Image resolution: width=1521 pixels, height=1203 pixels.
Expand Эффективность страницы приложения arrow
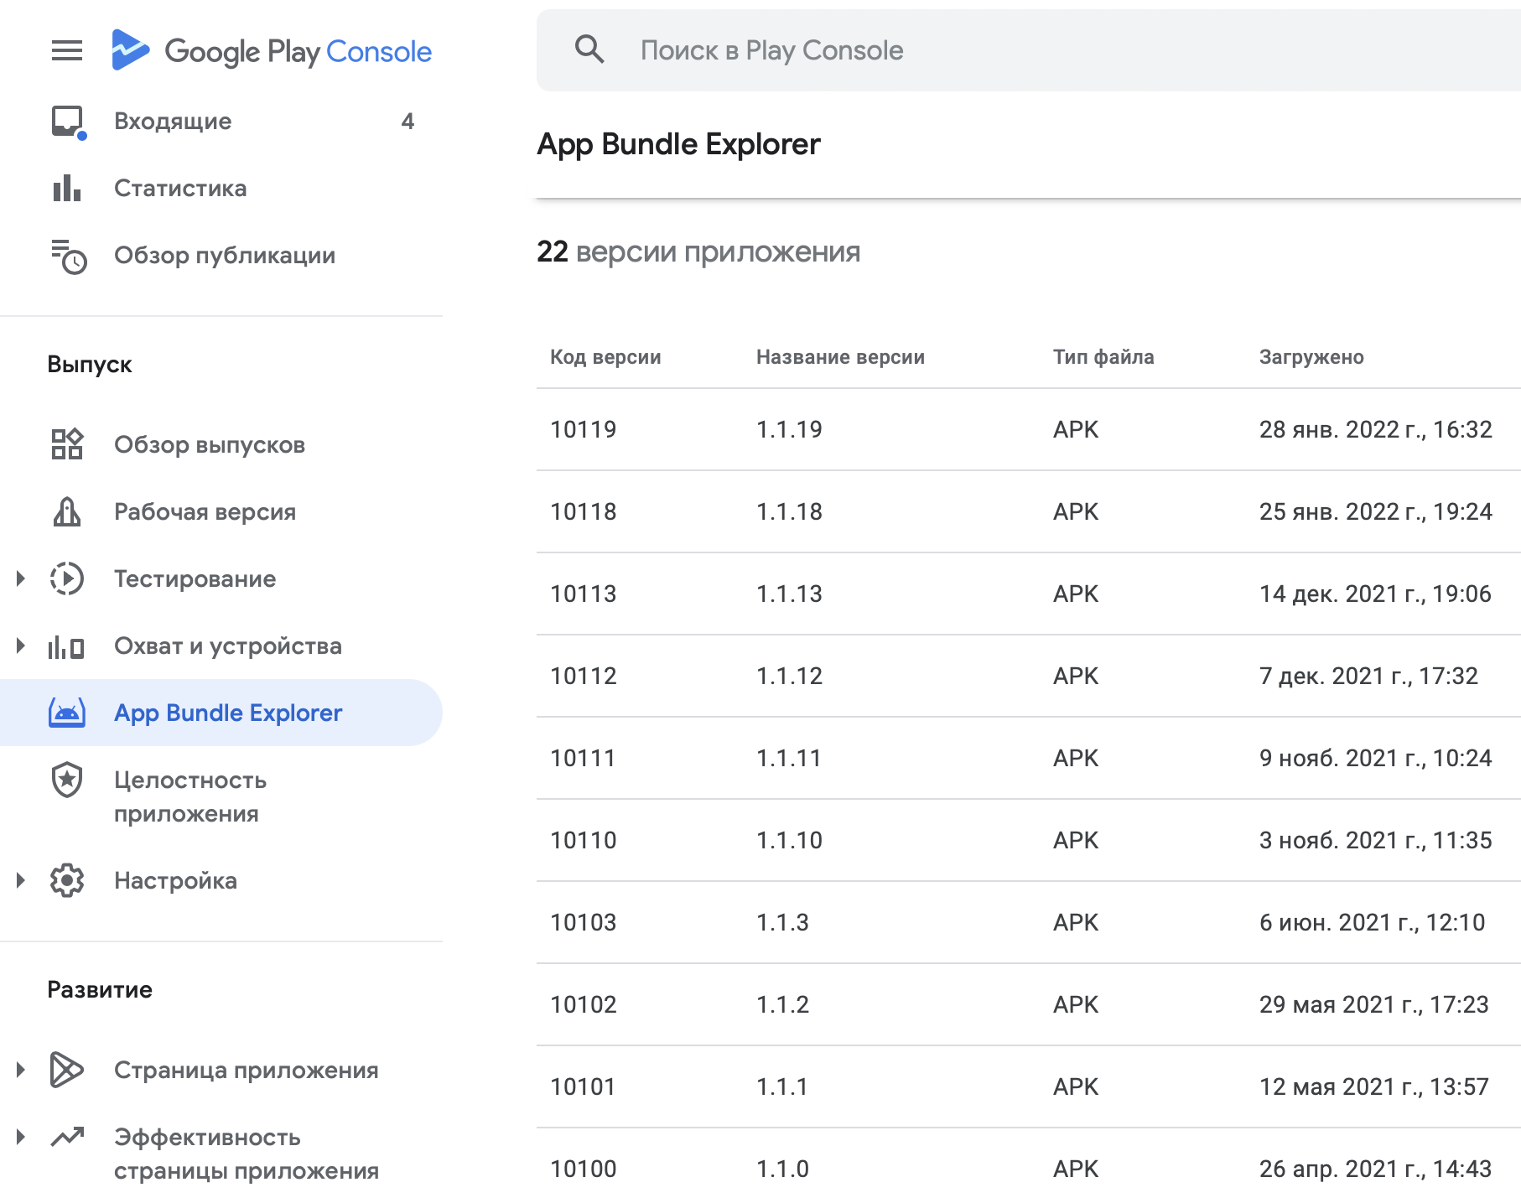click(x=21, y=1137)
